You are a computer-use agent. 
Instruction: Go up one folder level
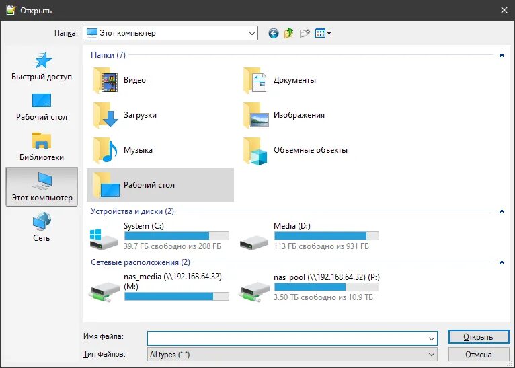[x=288, y=33]
